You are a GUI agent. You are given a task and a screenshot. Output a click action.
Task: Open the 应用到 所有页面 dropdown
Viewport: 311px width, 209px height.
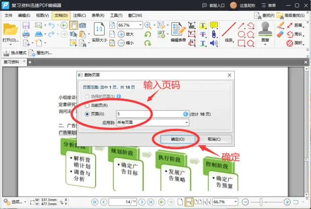pyautogui.click(x=153, y=122)
